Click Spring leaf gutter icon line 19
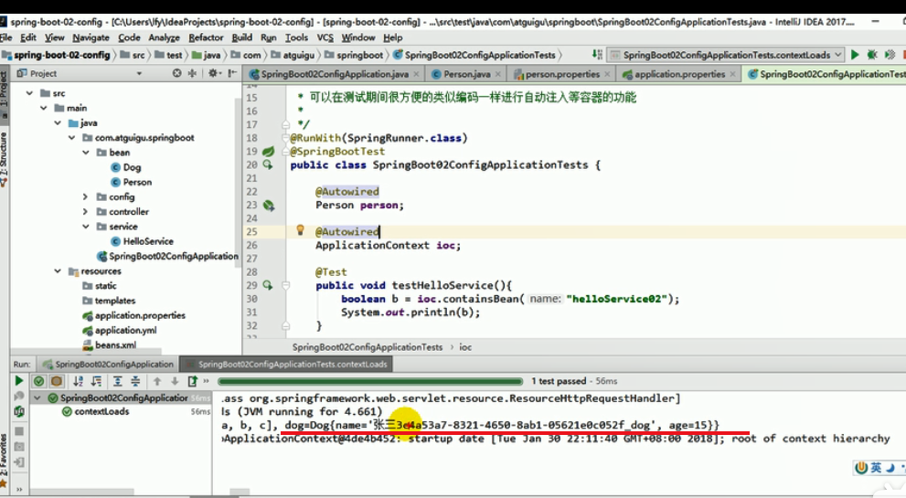Image resolution: width=906 pixels, height=498 pixels. tap(268, 152)
